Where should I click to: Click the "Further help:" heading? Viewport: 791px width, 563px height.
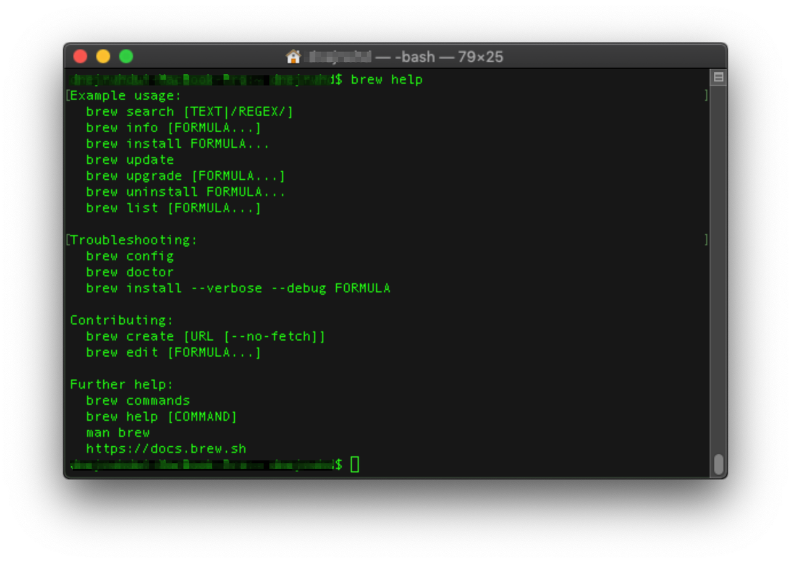click(122, 384)
